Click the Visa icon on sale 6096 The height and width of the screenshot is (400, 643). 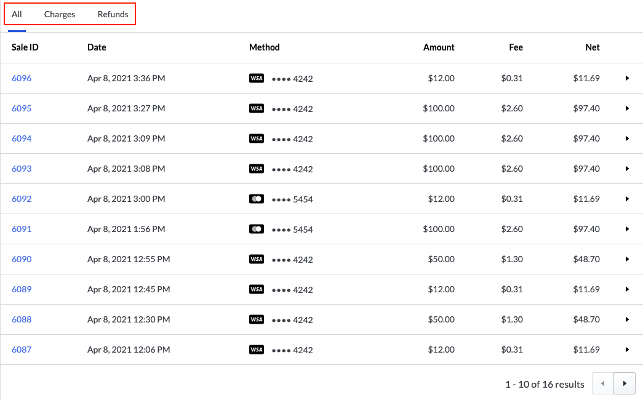(x=257, y=78)
